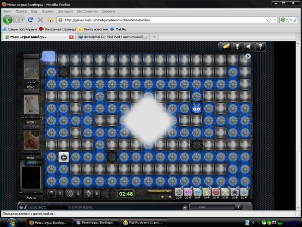The image size is (302, 227).
Task: Expand the address bar URL dropdown
Action: pyautogui.click(x=268, y=20)
